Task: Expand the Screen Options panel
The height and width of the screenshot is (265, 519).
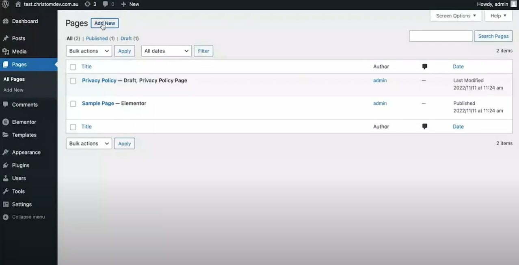Action: click(x=456, y=16)
